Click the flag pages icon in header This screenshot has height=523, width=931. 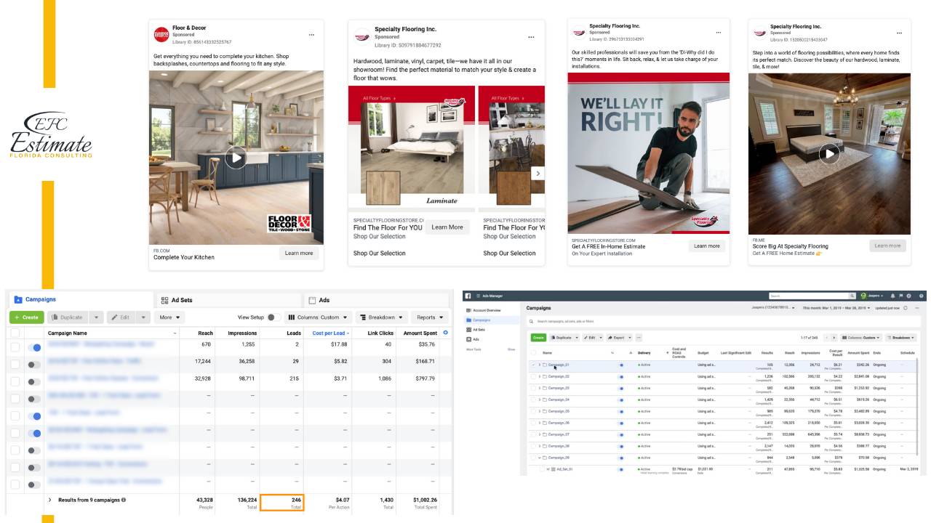pos(900,296)
